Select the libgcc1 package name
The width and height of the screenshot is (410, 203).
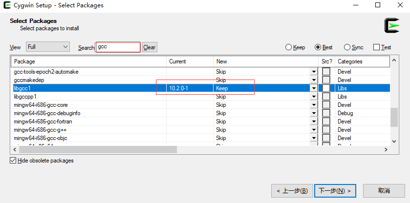pyautogui.click(x=22, y=88)
